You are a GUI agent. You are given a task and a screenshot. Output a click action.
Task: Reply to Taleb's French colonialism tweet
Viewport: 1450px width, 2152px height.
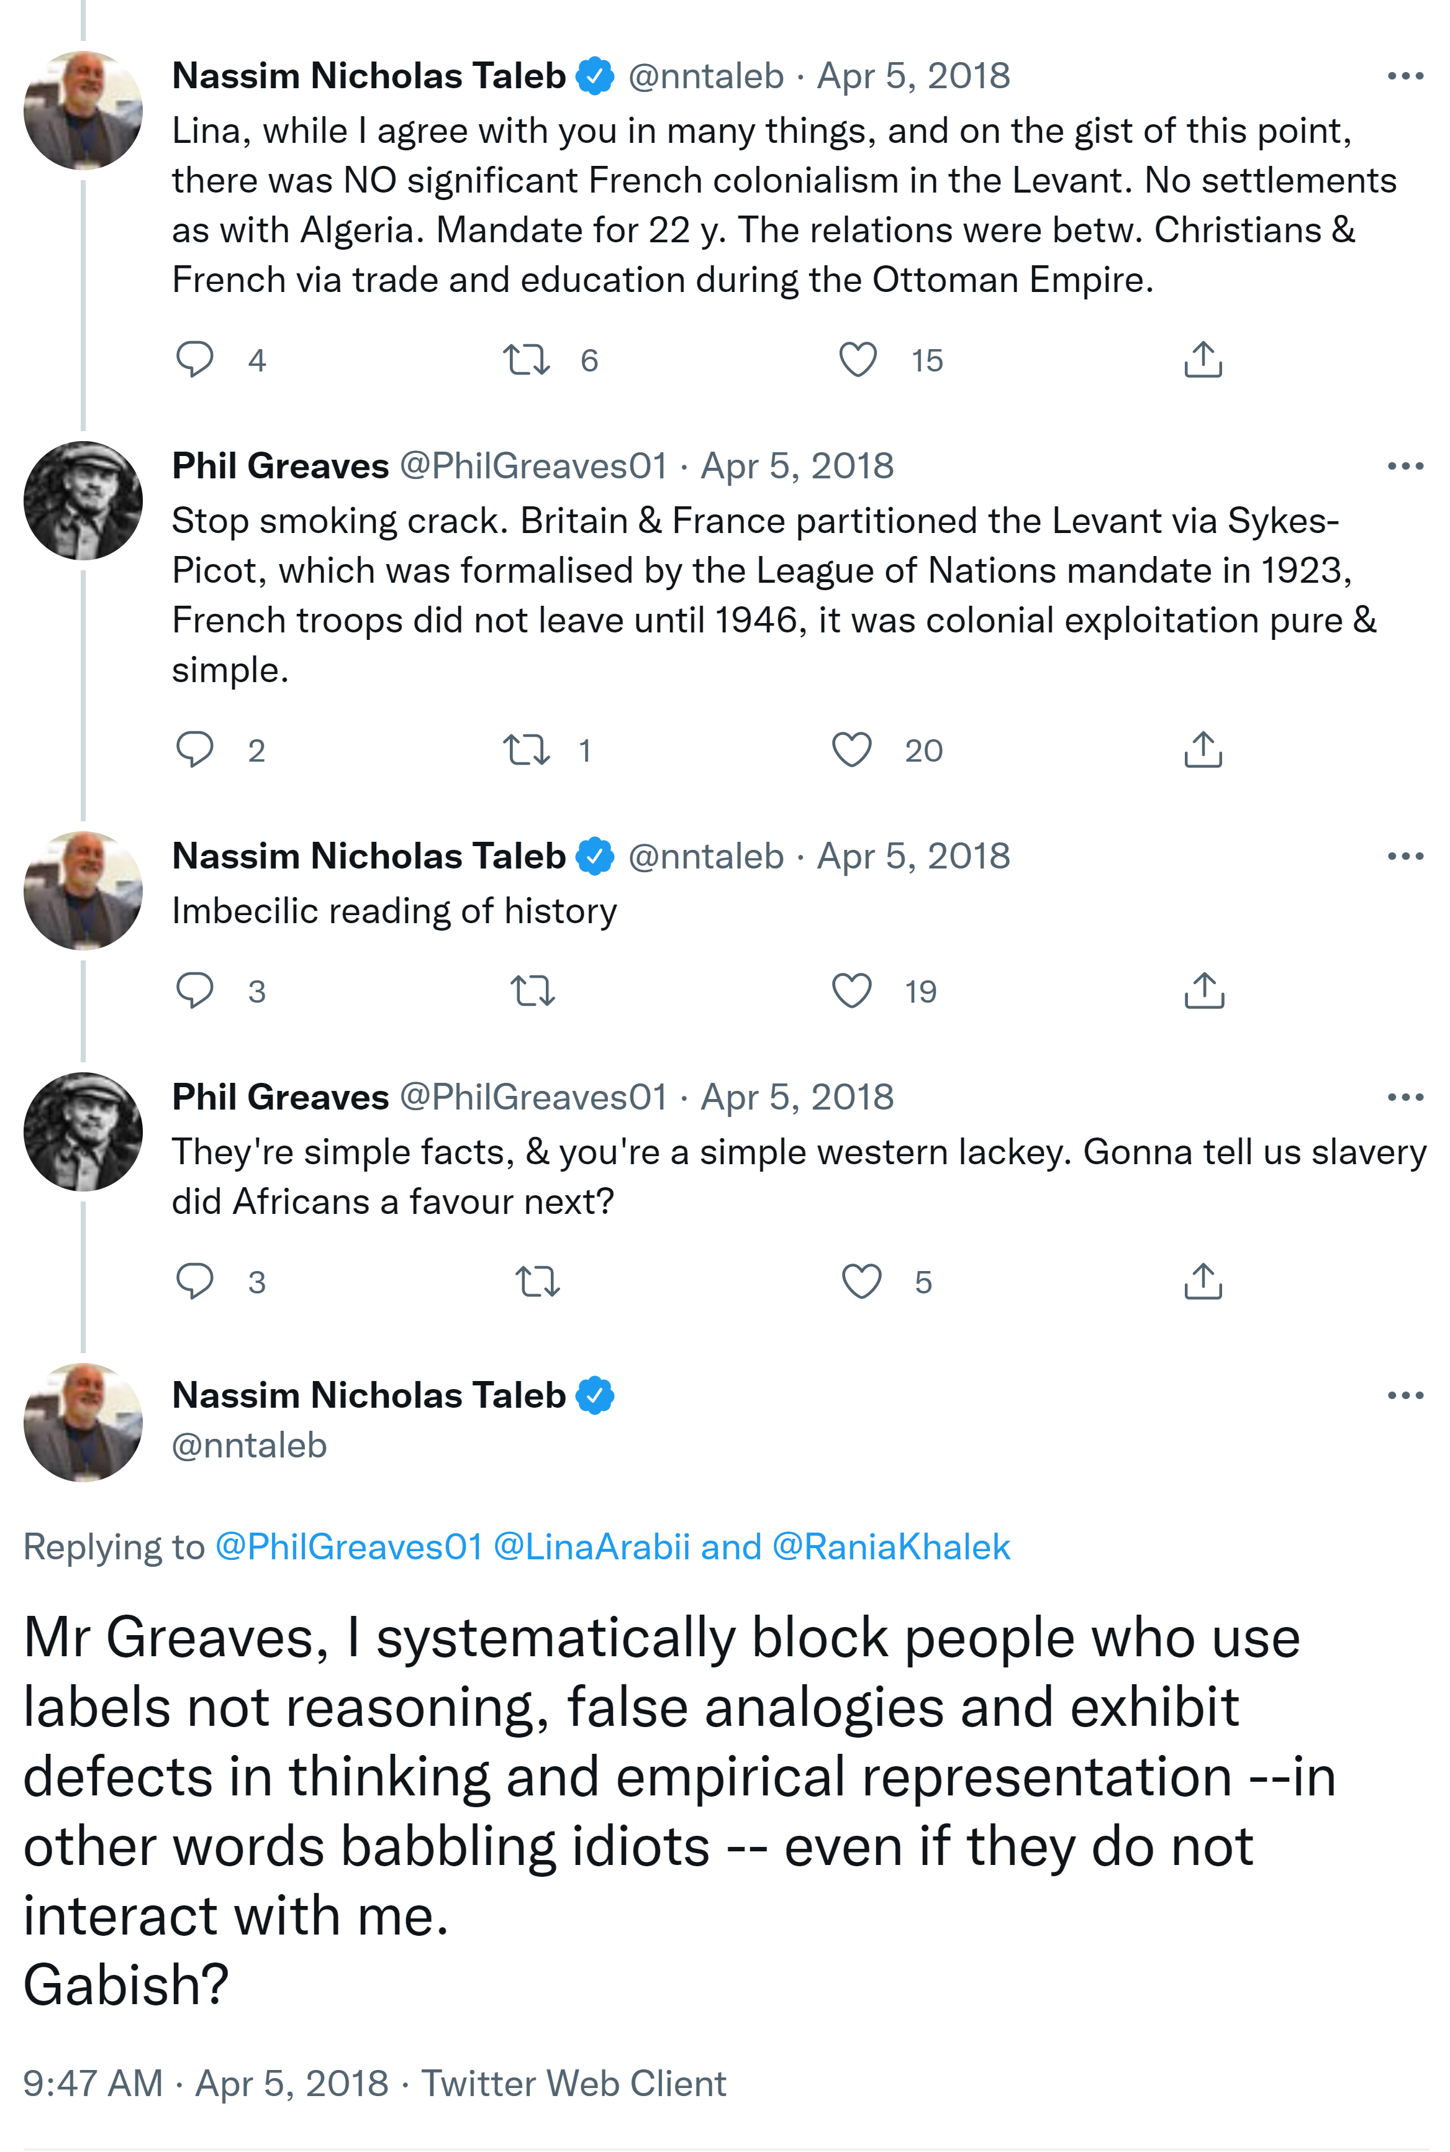195,359
